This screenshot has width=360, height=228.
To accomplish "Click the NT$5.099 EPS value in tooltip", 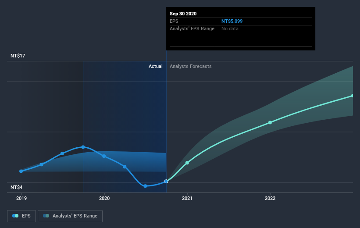I will coord(232,21).
